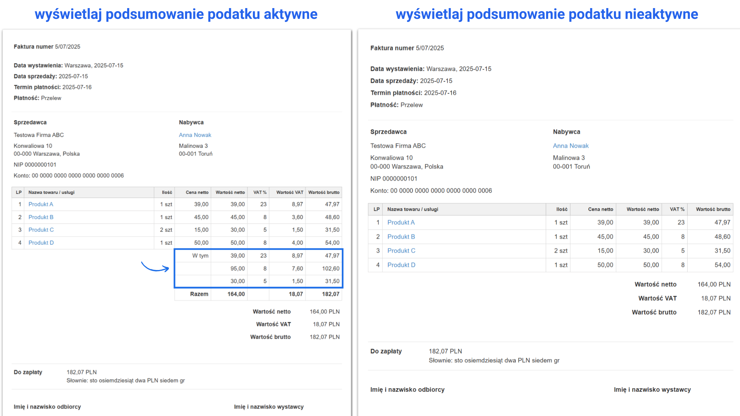This screenshot has height=416, width=740.
Task: Click the 'Wartość brutto' column header on right table
Action: [x=713, y=209]
